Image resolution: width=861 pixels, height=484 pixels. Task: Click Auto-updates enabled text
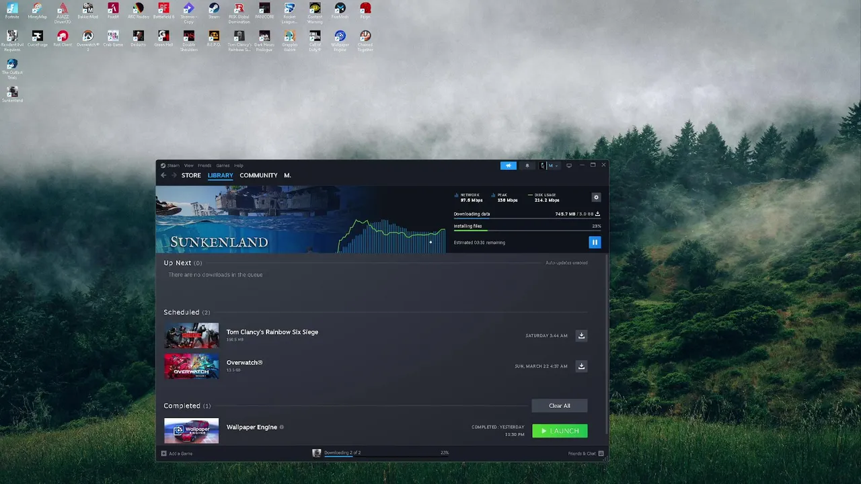point(566,263)
